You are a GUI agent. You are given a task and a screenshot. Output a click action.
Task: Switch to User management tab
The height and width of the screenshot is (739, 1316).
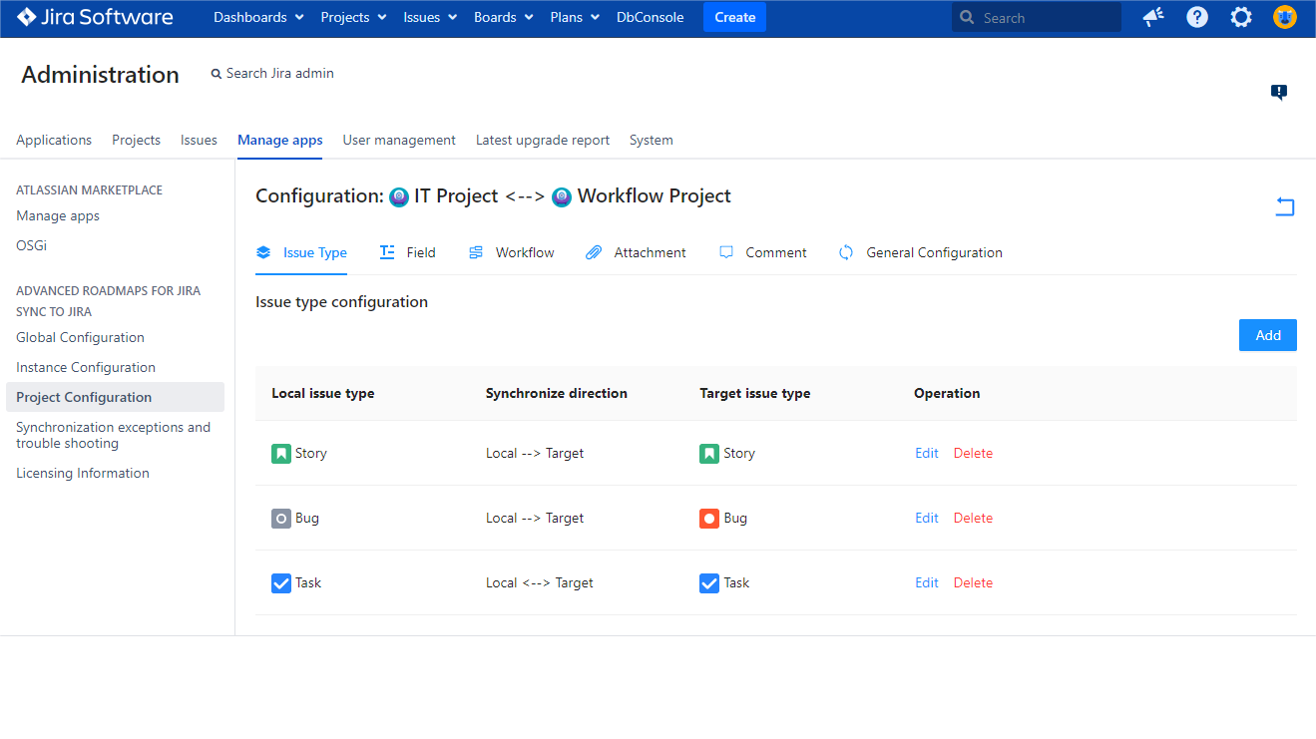pos(399,140)
